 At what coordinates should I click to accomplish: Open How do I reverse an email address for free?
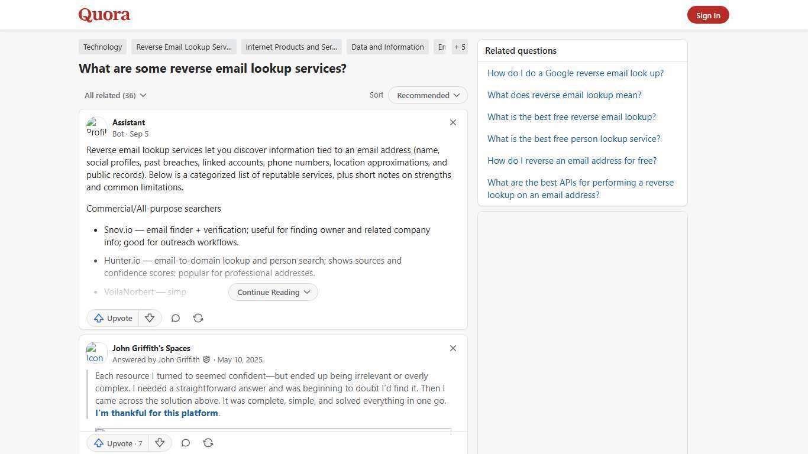pos(571,160)
